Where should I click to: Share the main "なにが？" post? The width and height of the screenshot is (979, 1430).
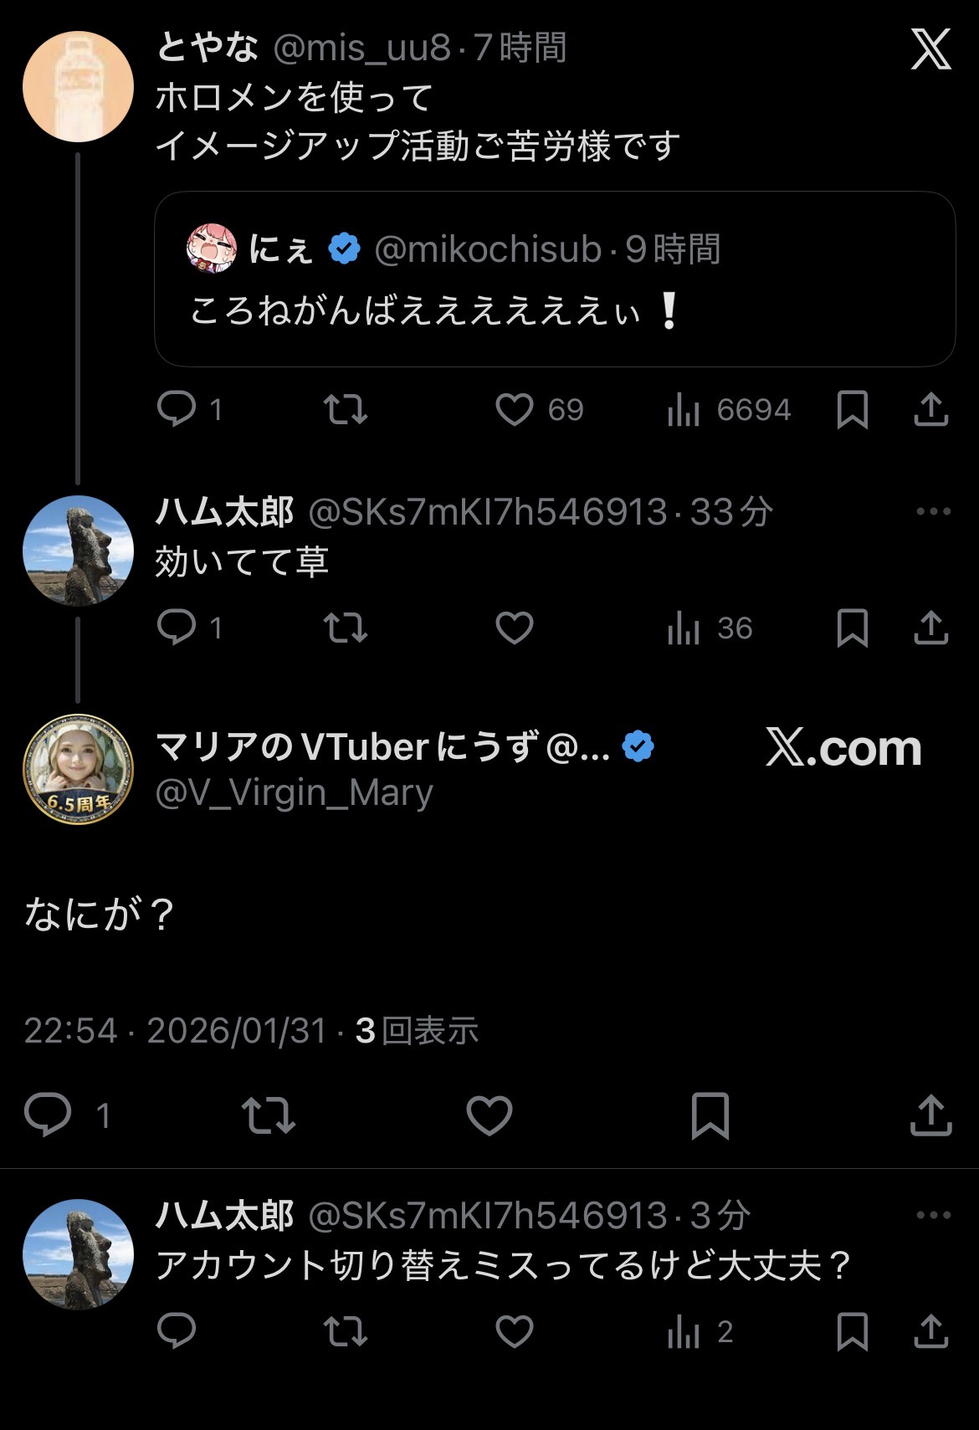coord(930,1115)
